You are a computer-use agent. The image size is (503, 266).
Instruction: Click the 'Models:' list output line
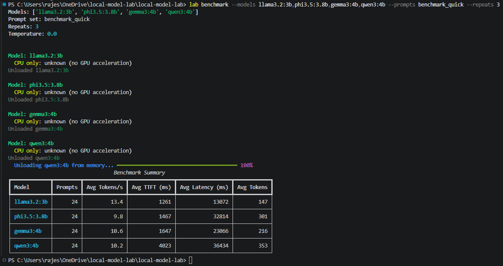click(103, 12)
